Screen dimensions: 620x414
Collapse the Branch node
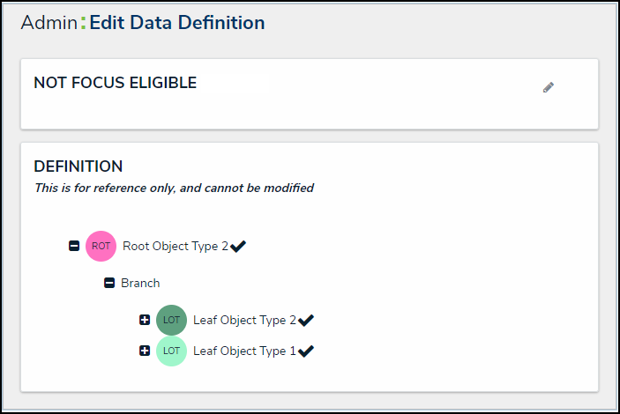pos(109,284)
